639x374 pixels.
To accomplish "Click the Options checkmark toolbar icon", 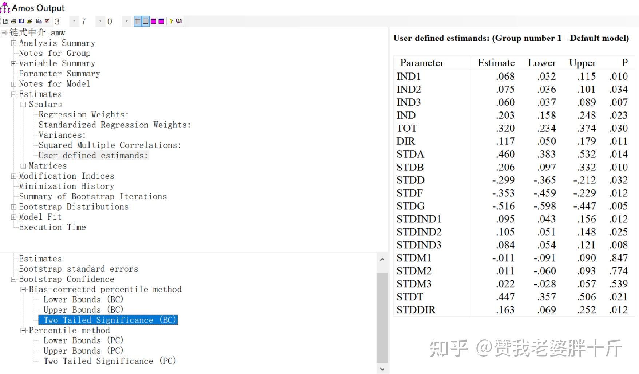I will tap(47, 21).
